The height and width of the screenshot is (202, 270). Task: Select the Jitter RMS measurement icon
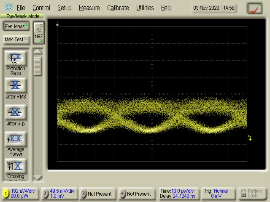pos(16,85)
